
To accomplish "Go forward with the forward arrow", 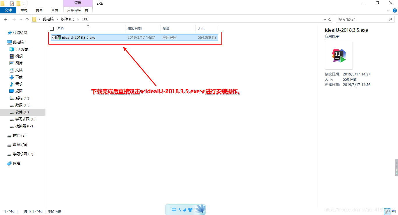I will click(14, 19).
